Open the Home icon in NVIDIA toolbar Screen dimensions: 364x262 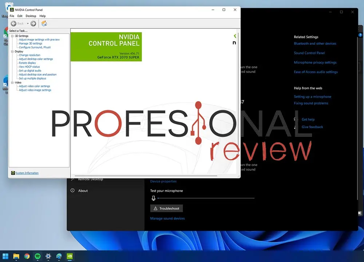[44, 23]
